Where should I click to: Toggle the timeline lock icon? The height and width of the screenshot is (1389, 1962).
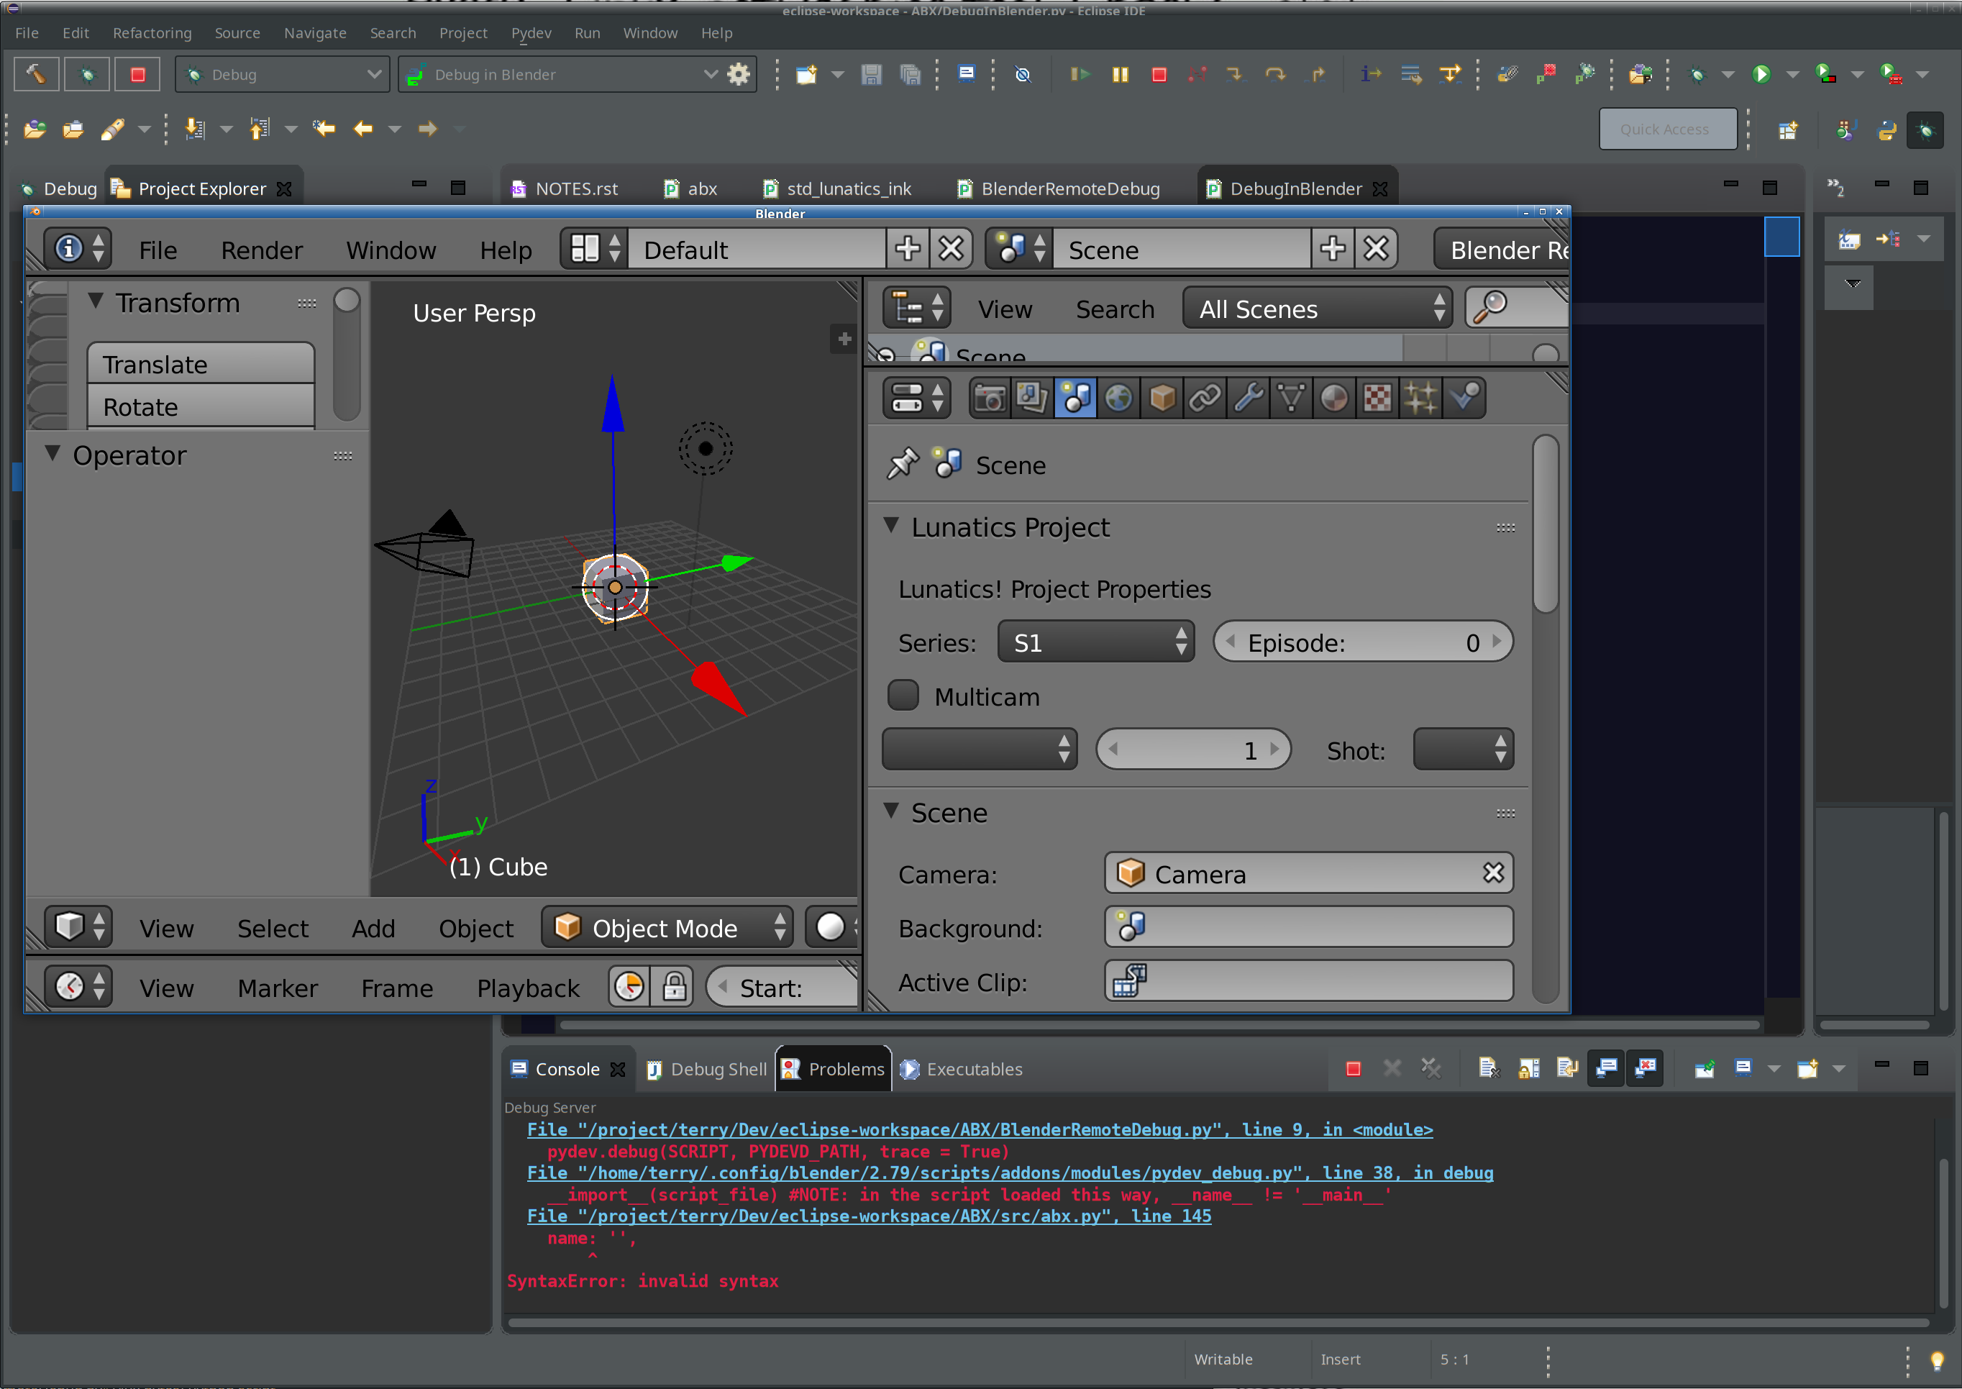[x=674, y=987]
